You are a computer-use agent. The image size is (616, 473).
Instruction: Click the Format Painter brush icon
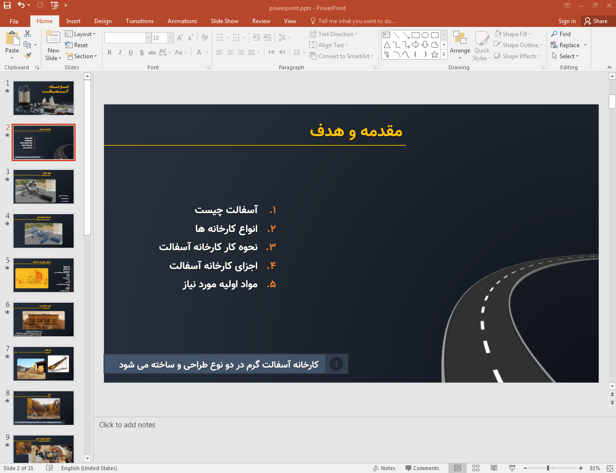pyautogui.click(x=27, y=56)
